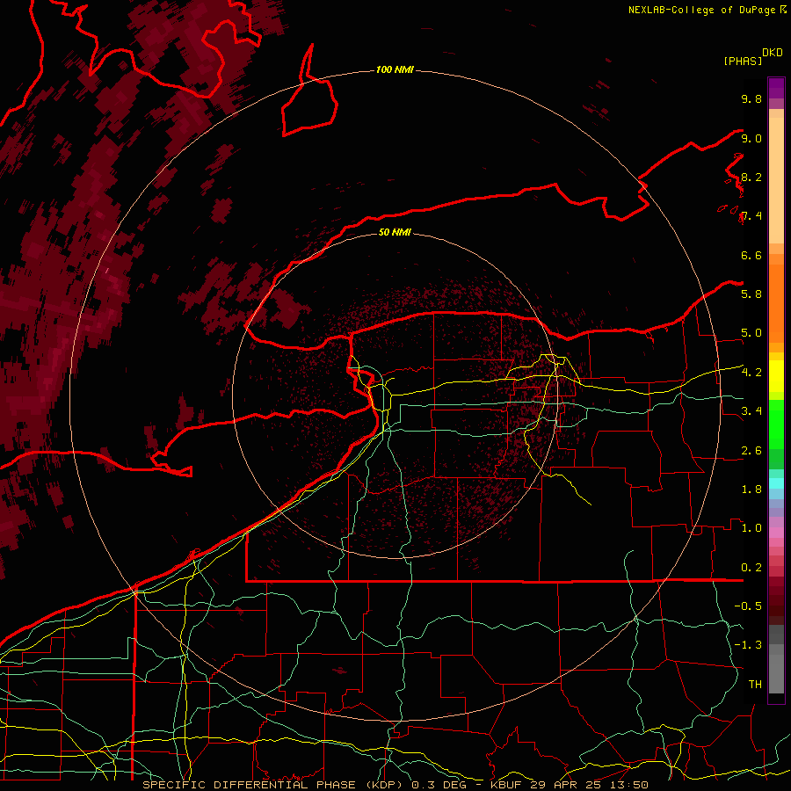Click the '5.0' value on color scale

click(x=751, y=333)
